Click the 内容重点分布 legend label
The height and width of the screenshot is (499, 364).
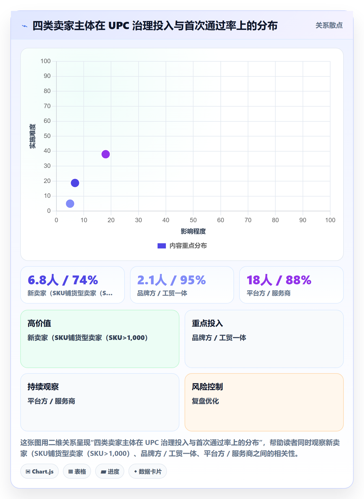188,246
